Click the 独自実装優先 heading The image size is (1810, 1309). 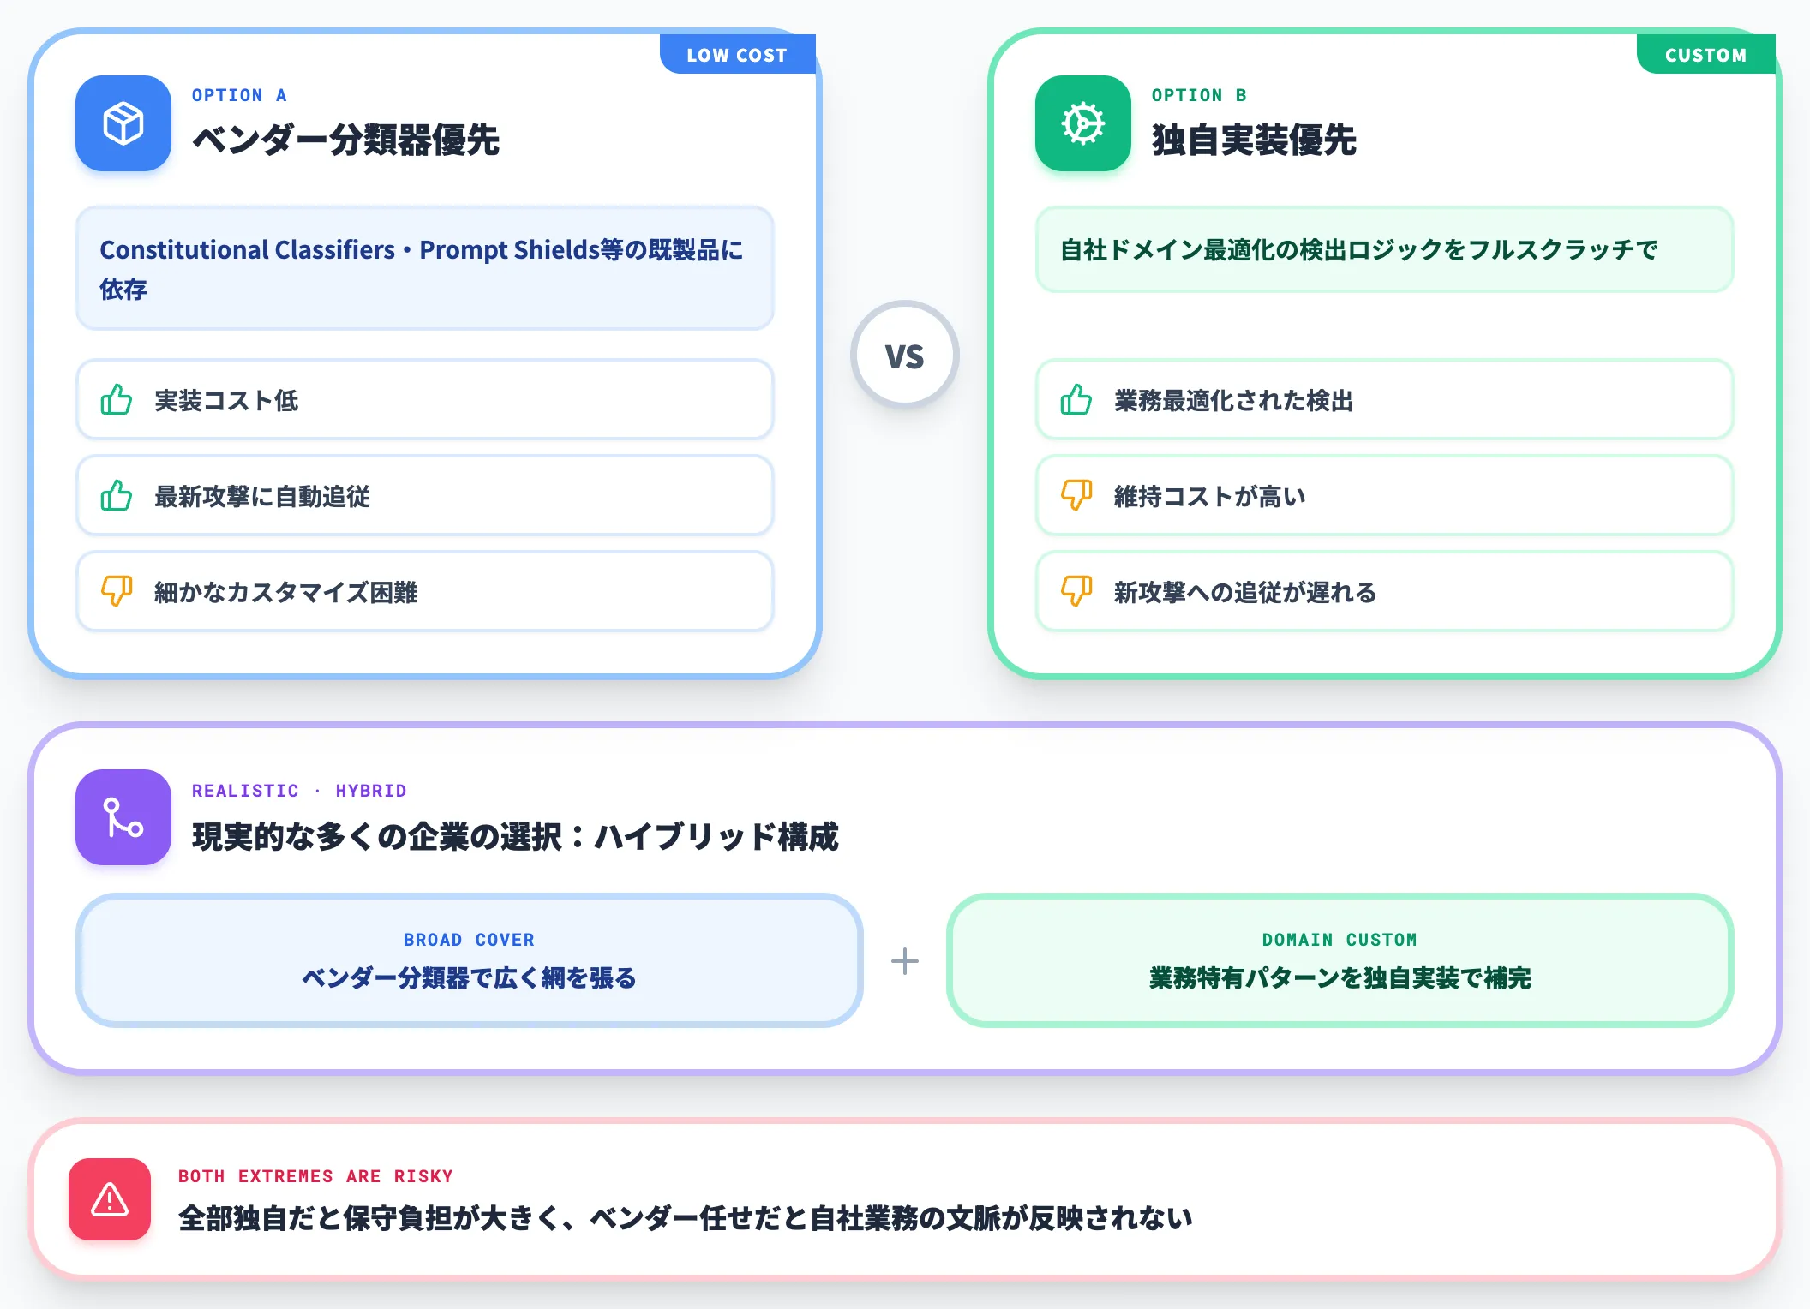[x=1254, y=140]
